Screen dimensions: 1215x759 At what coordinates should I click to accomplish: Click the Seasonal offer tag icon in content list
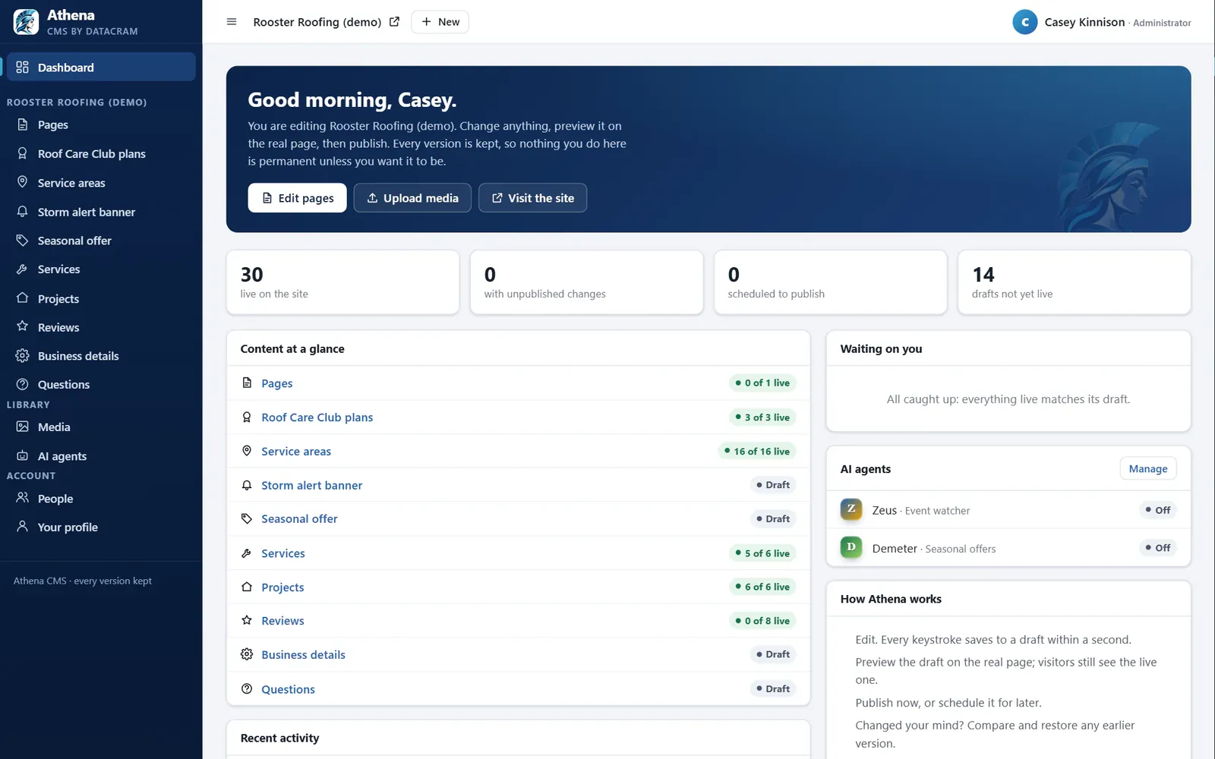click(x=247, y=518)
